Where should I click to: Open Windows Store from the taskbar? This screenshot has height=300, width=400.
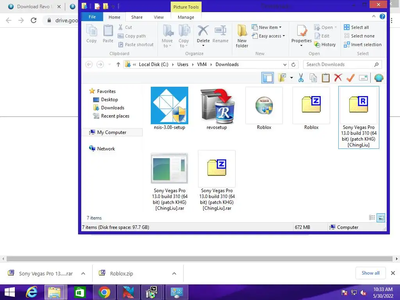pos(80,292)
